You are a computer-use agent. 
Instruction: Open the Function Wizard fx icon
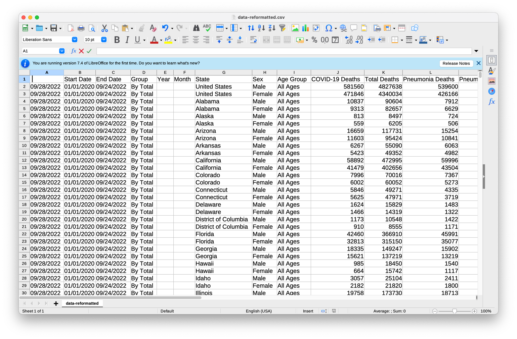74,51
